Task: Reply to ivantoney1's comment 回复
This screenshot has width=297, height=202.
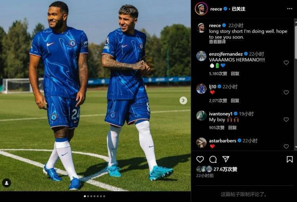Action: pos(232,128)
